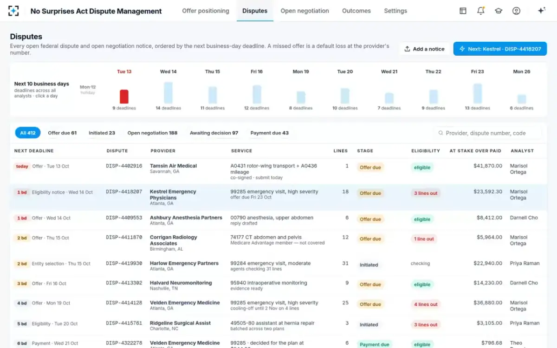Select Mon 19 deadline bar

point(301,97)
